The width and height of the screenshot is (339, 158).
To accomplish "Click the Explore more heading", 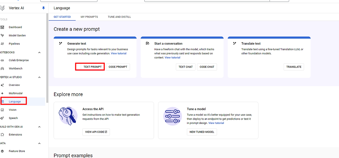I will coord(68,94).
